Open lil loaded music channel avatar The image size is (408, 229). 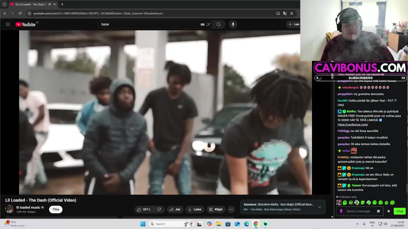10,209
